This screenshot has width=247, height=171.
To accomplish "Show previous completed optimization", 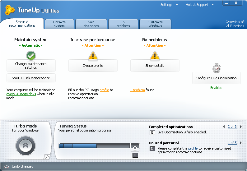I will coord(224,127).
